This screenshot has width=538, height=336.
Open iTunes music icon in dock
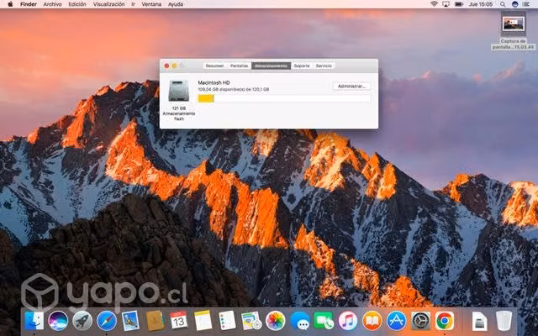coord(348,321)
